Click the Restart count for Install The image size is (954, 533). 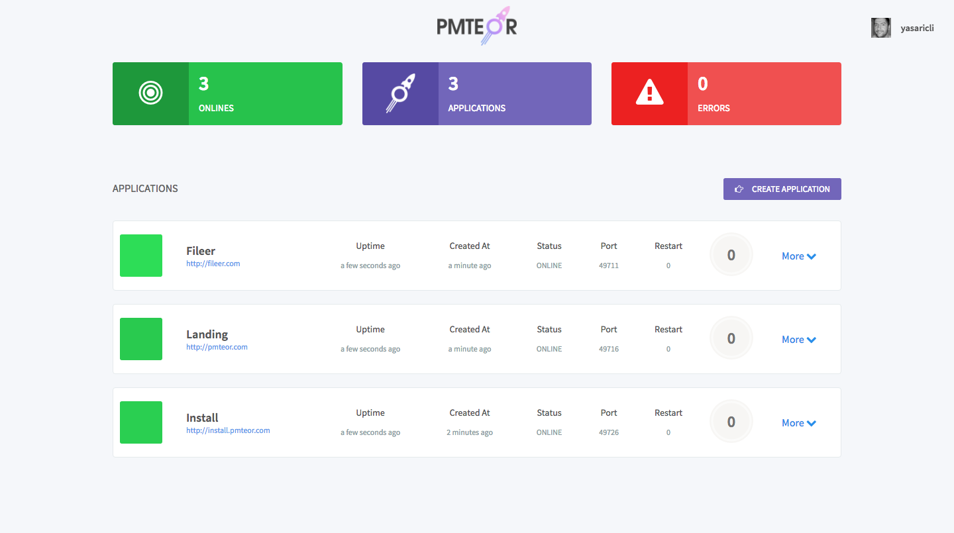(668, 432)
